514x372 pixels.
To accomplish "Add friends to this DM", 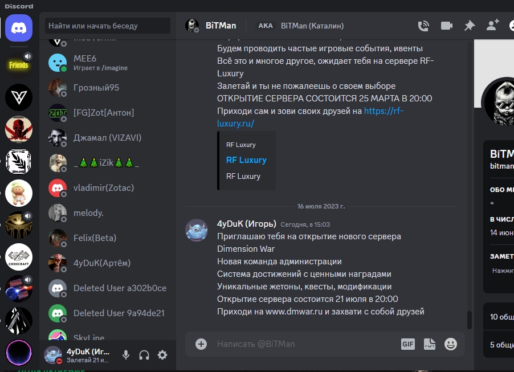I will (492, 25).
